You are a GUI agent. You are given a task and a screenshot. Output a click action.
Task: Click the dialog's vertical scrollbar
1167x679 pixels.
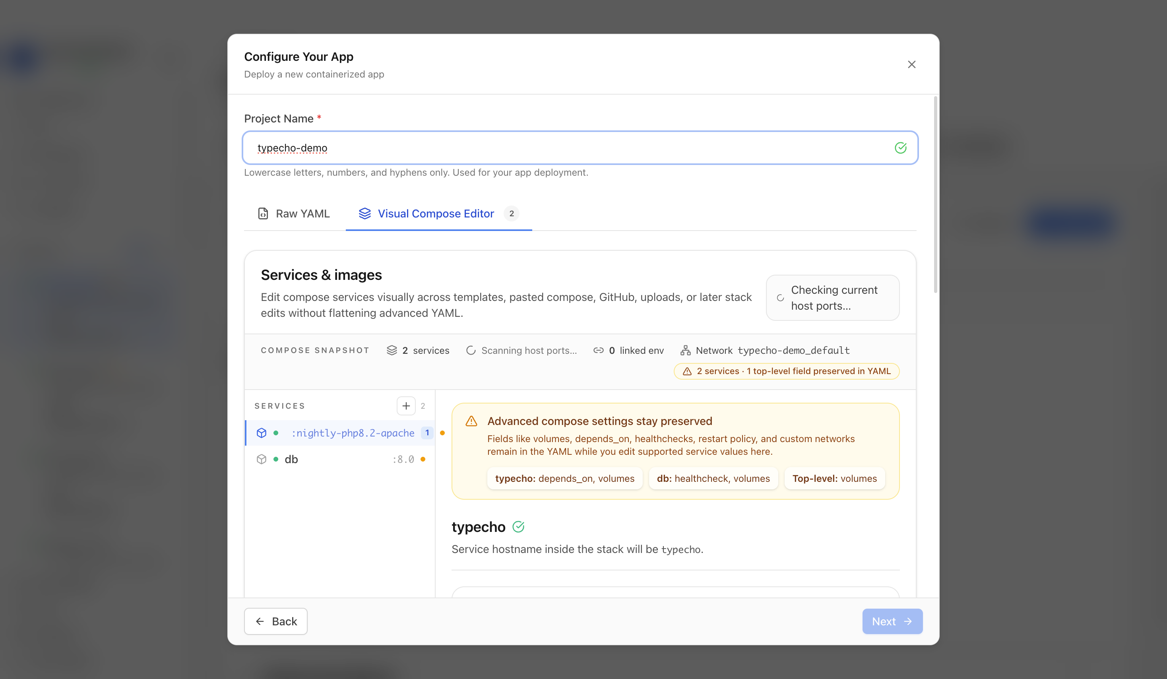tap(935, 194)
